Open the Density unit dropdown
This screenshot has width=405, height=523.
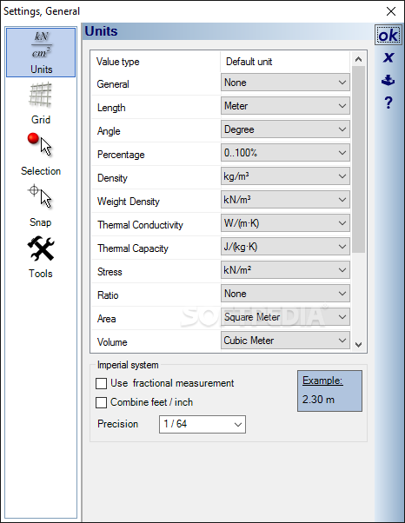coord(285,176)
